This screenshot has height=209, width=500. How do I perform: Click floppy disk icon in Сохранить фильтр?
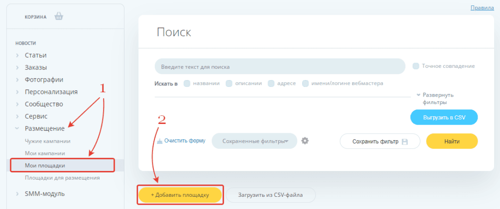[405, 142]
